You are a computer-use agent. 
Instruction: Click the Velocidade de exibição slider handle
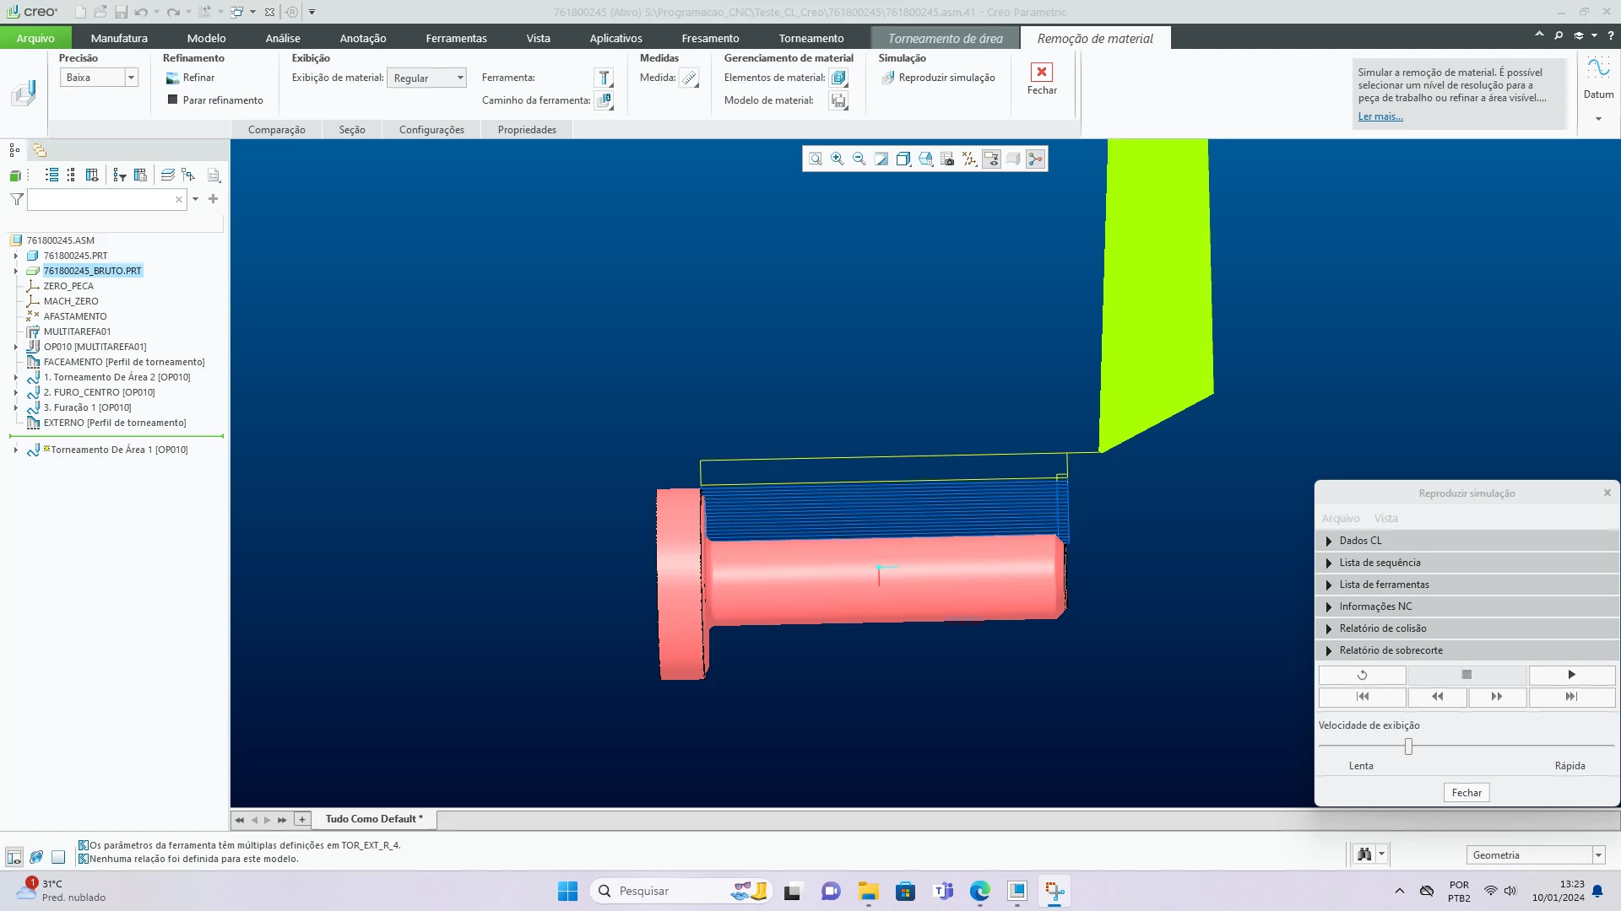tap(1408, 747)
